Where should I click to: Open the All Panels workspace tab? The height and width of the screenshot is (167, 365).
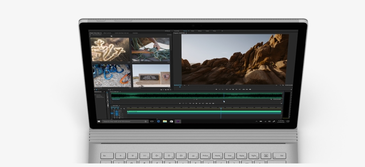[167, 31]
